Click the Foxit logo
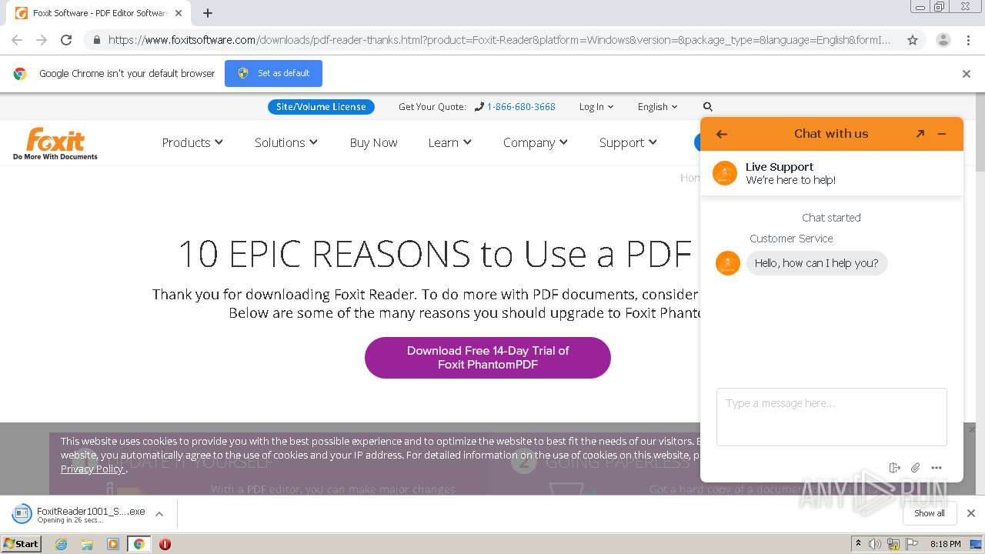This screenshot has width=985, height=554. 55,144
